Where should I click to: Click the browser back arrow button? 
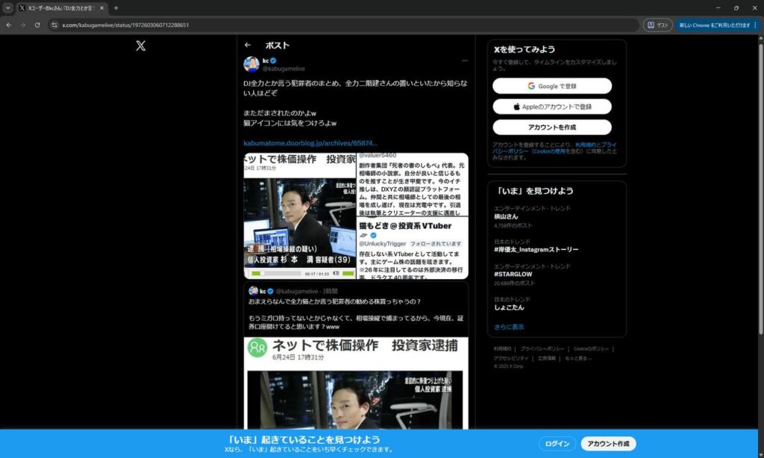pyautogui.click(x=9, y=25)
